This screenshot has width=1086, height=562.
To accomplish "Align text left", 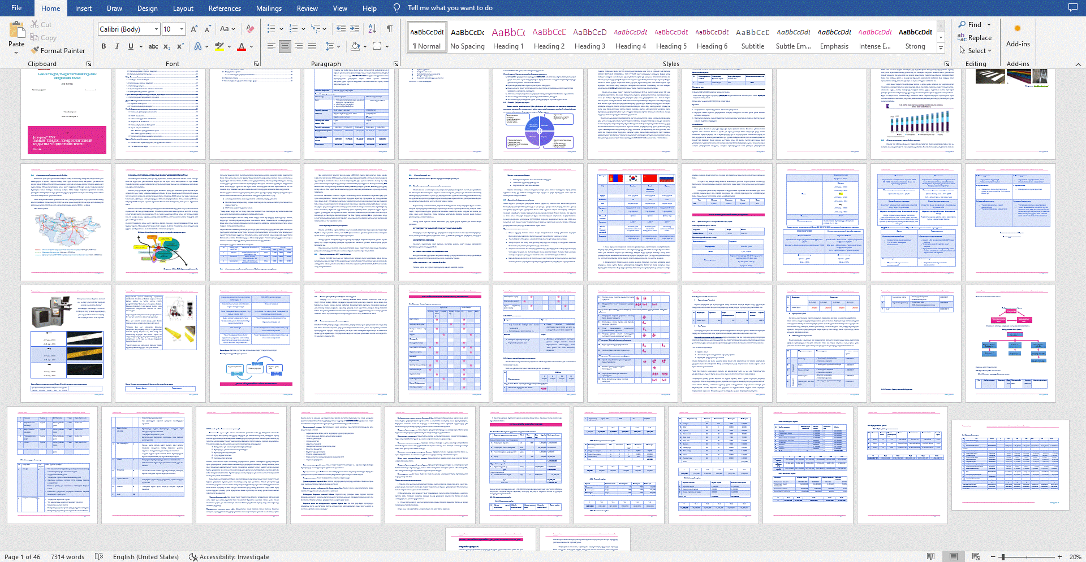I will pos(271,46).
